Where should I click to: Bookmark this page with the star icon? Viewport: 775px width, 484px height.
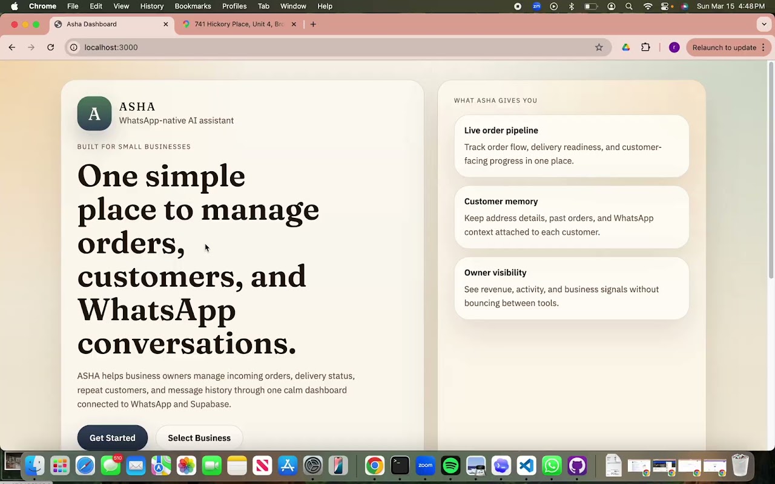coord(599,47)
